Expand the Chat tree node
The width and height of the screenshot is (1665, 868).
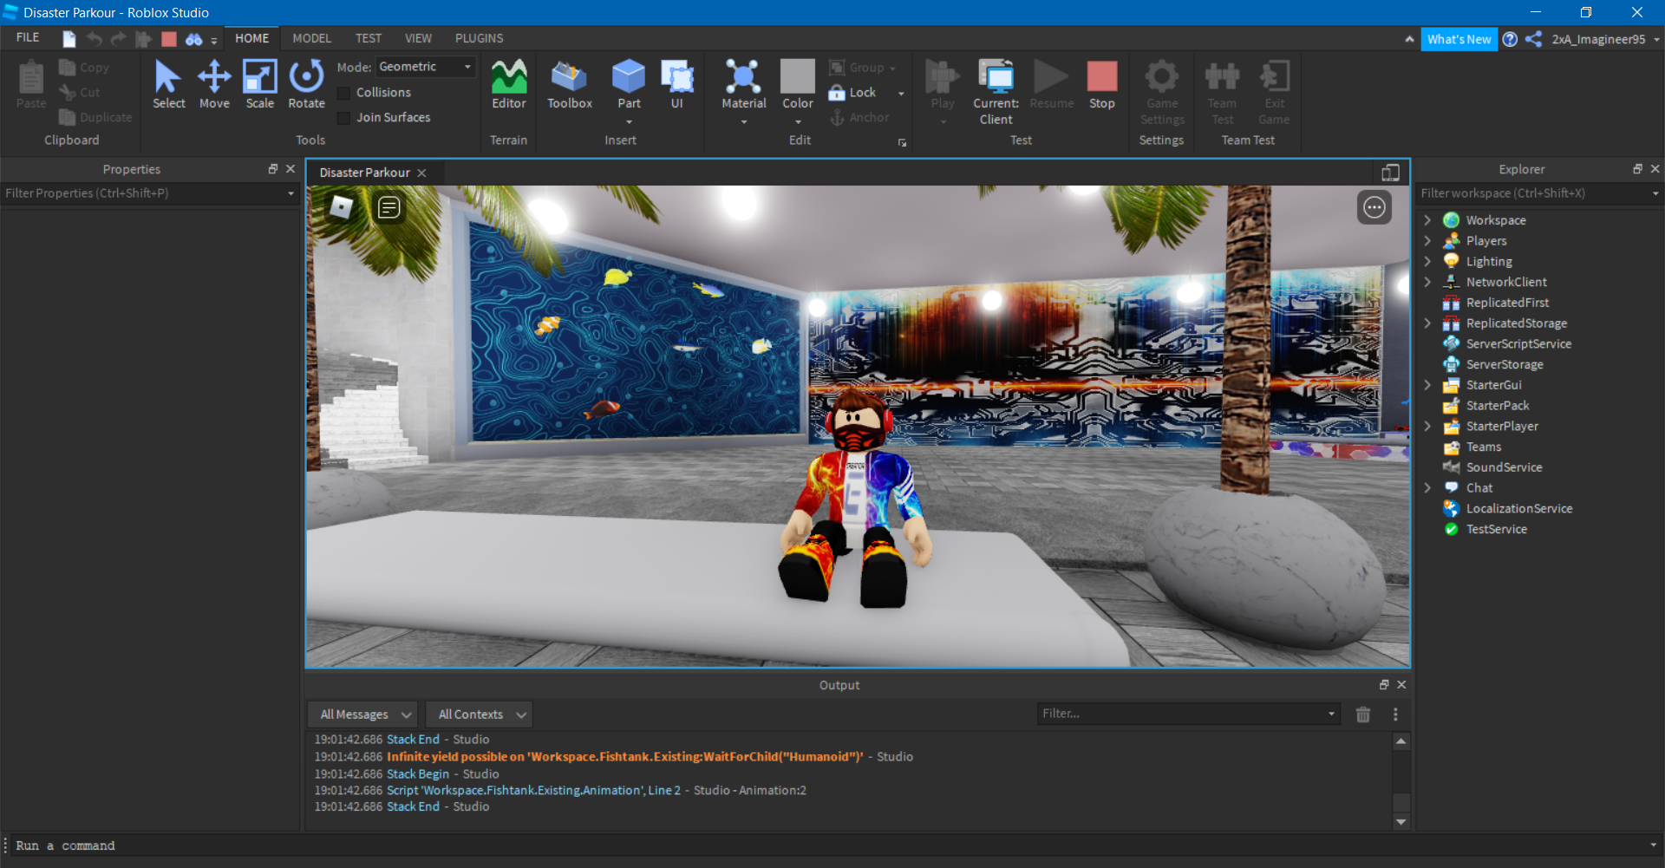[x=1427, y=488]
